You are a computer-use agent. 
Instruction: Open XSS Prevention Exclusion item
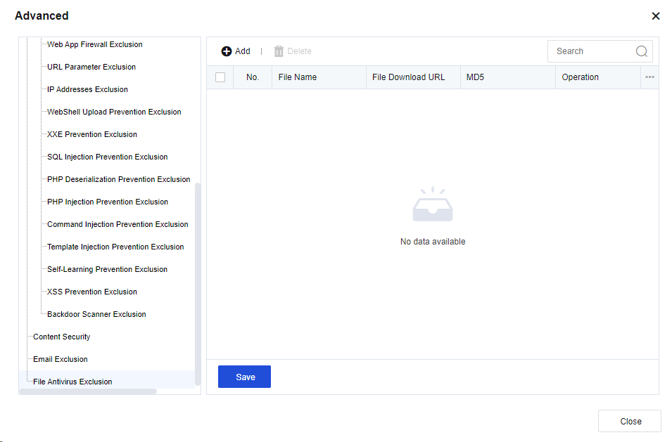(91, 292)
